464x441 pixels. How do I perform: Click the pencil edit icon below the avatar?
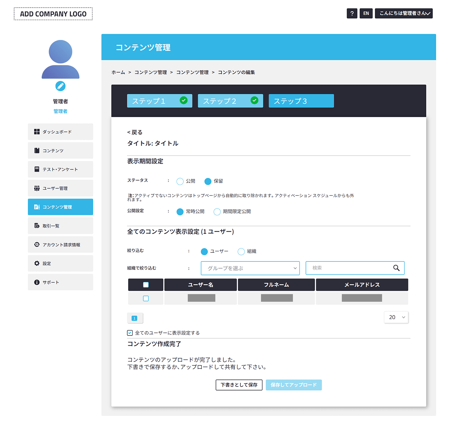pyautogui.click(x=60, y=86)
